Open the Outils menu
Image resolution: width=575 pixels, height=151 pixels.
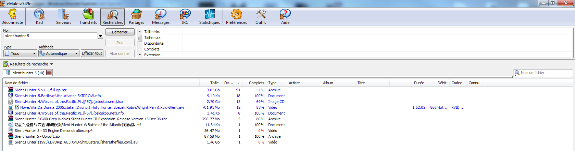click(261, 17)
